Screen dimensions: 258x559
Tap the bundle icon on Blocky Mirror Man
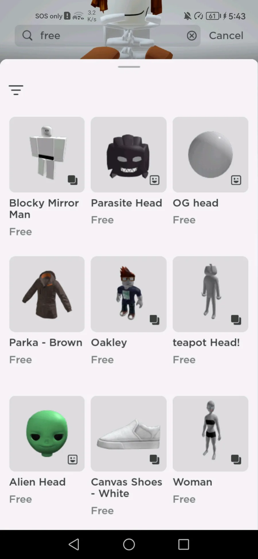tap(73, 180)
